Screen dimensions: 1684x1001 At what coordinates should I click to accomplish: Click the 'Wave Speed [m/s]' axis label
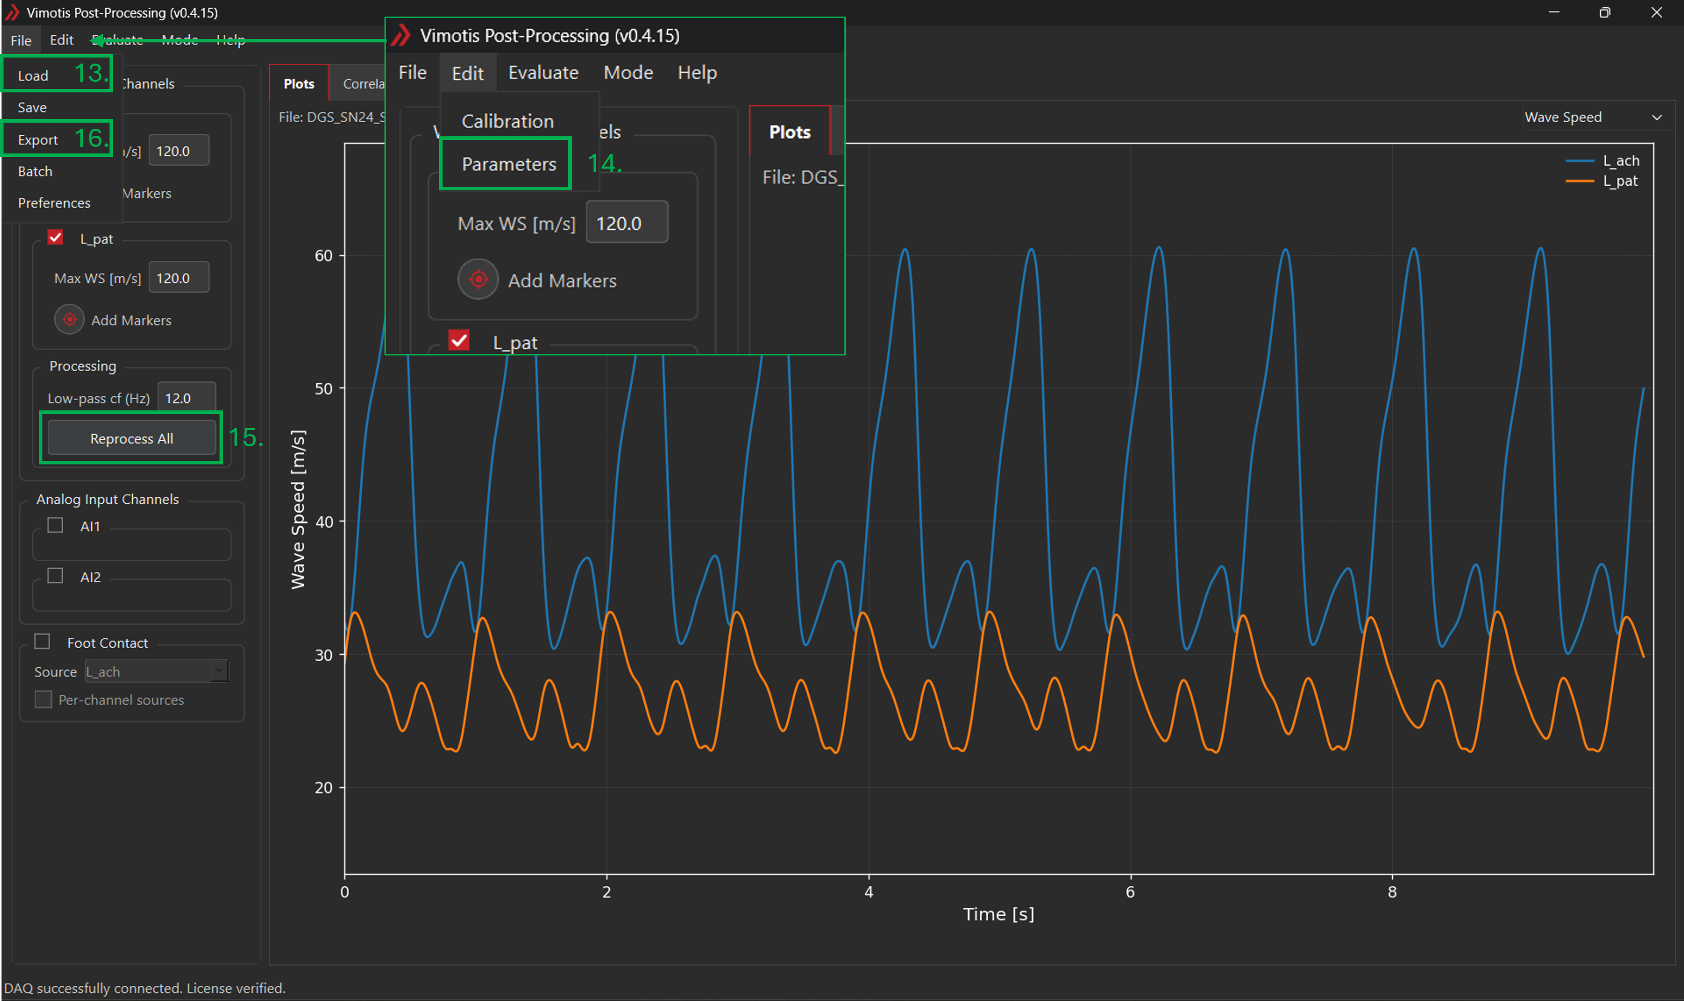(298, 509)
